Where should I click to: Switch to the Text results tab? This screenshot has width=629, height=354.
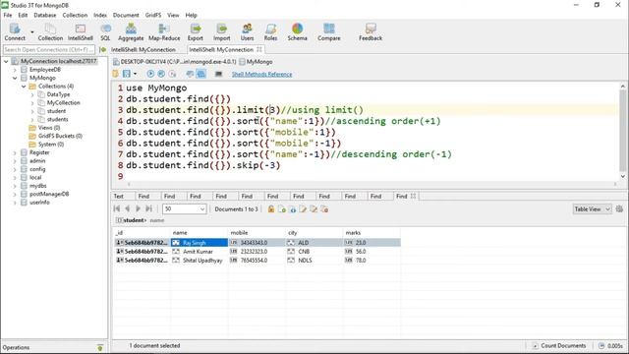coord(119,197)
